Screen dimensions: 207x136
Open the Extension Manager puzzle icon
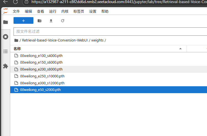point(6,66)
